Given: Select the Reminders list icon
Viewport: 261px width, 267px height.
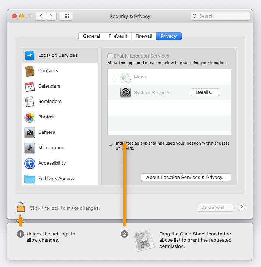Looking at the screenshot, I should [30, 102].
